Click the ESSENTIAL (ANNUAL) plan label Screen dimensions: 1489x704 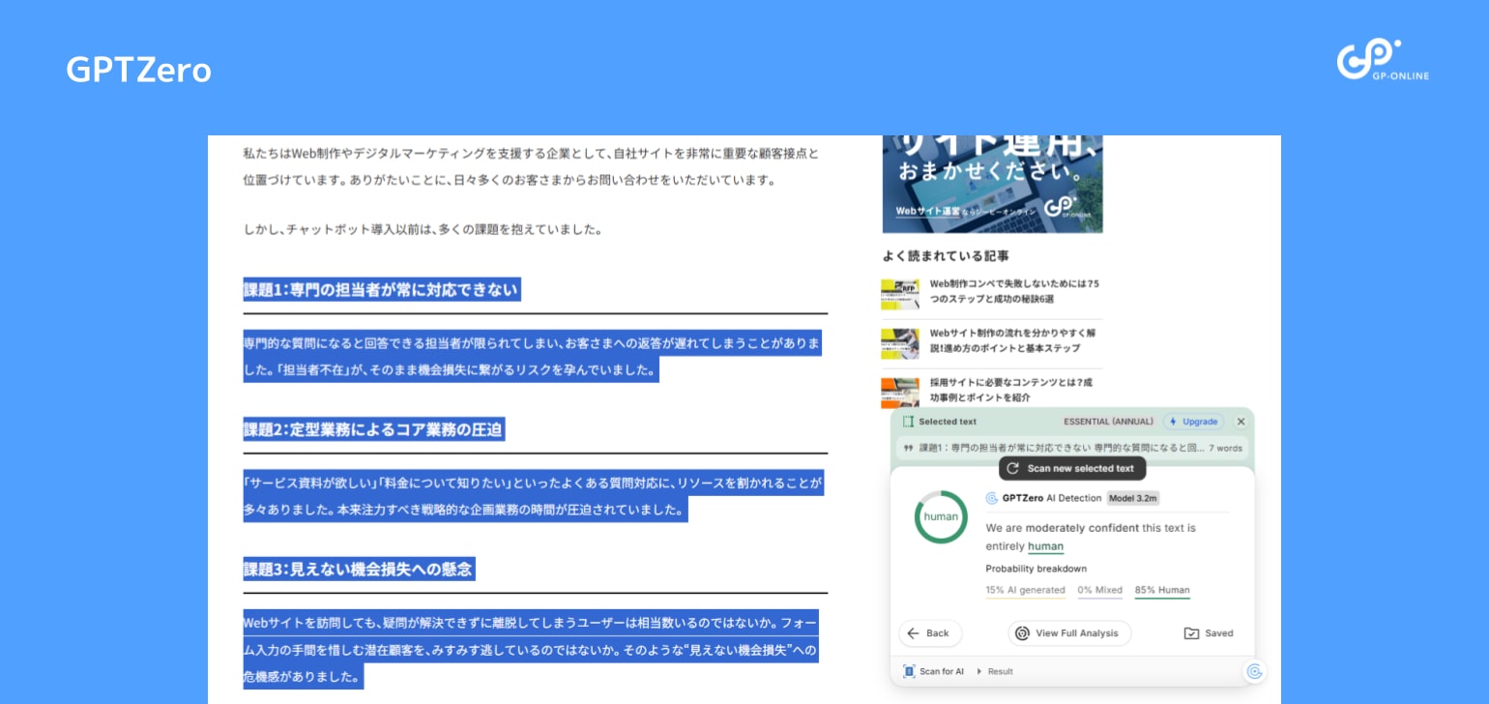coord(1108,422)
